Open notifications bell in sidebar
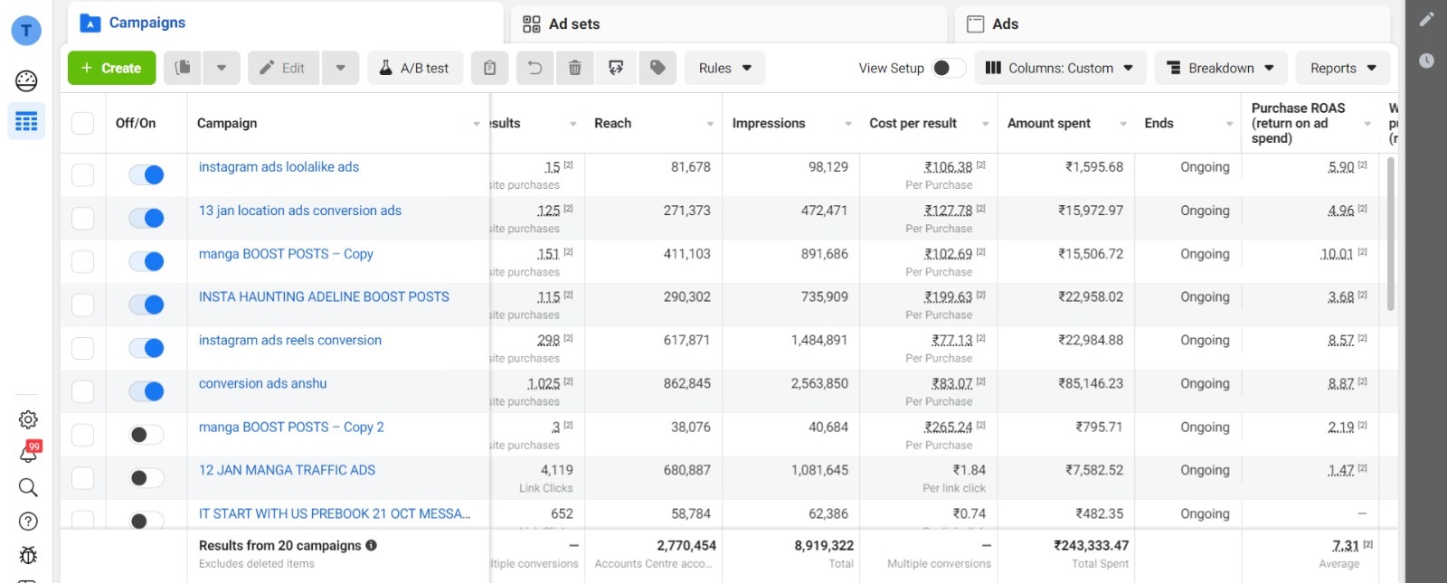 click(28, 453)
